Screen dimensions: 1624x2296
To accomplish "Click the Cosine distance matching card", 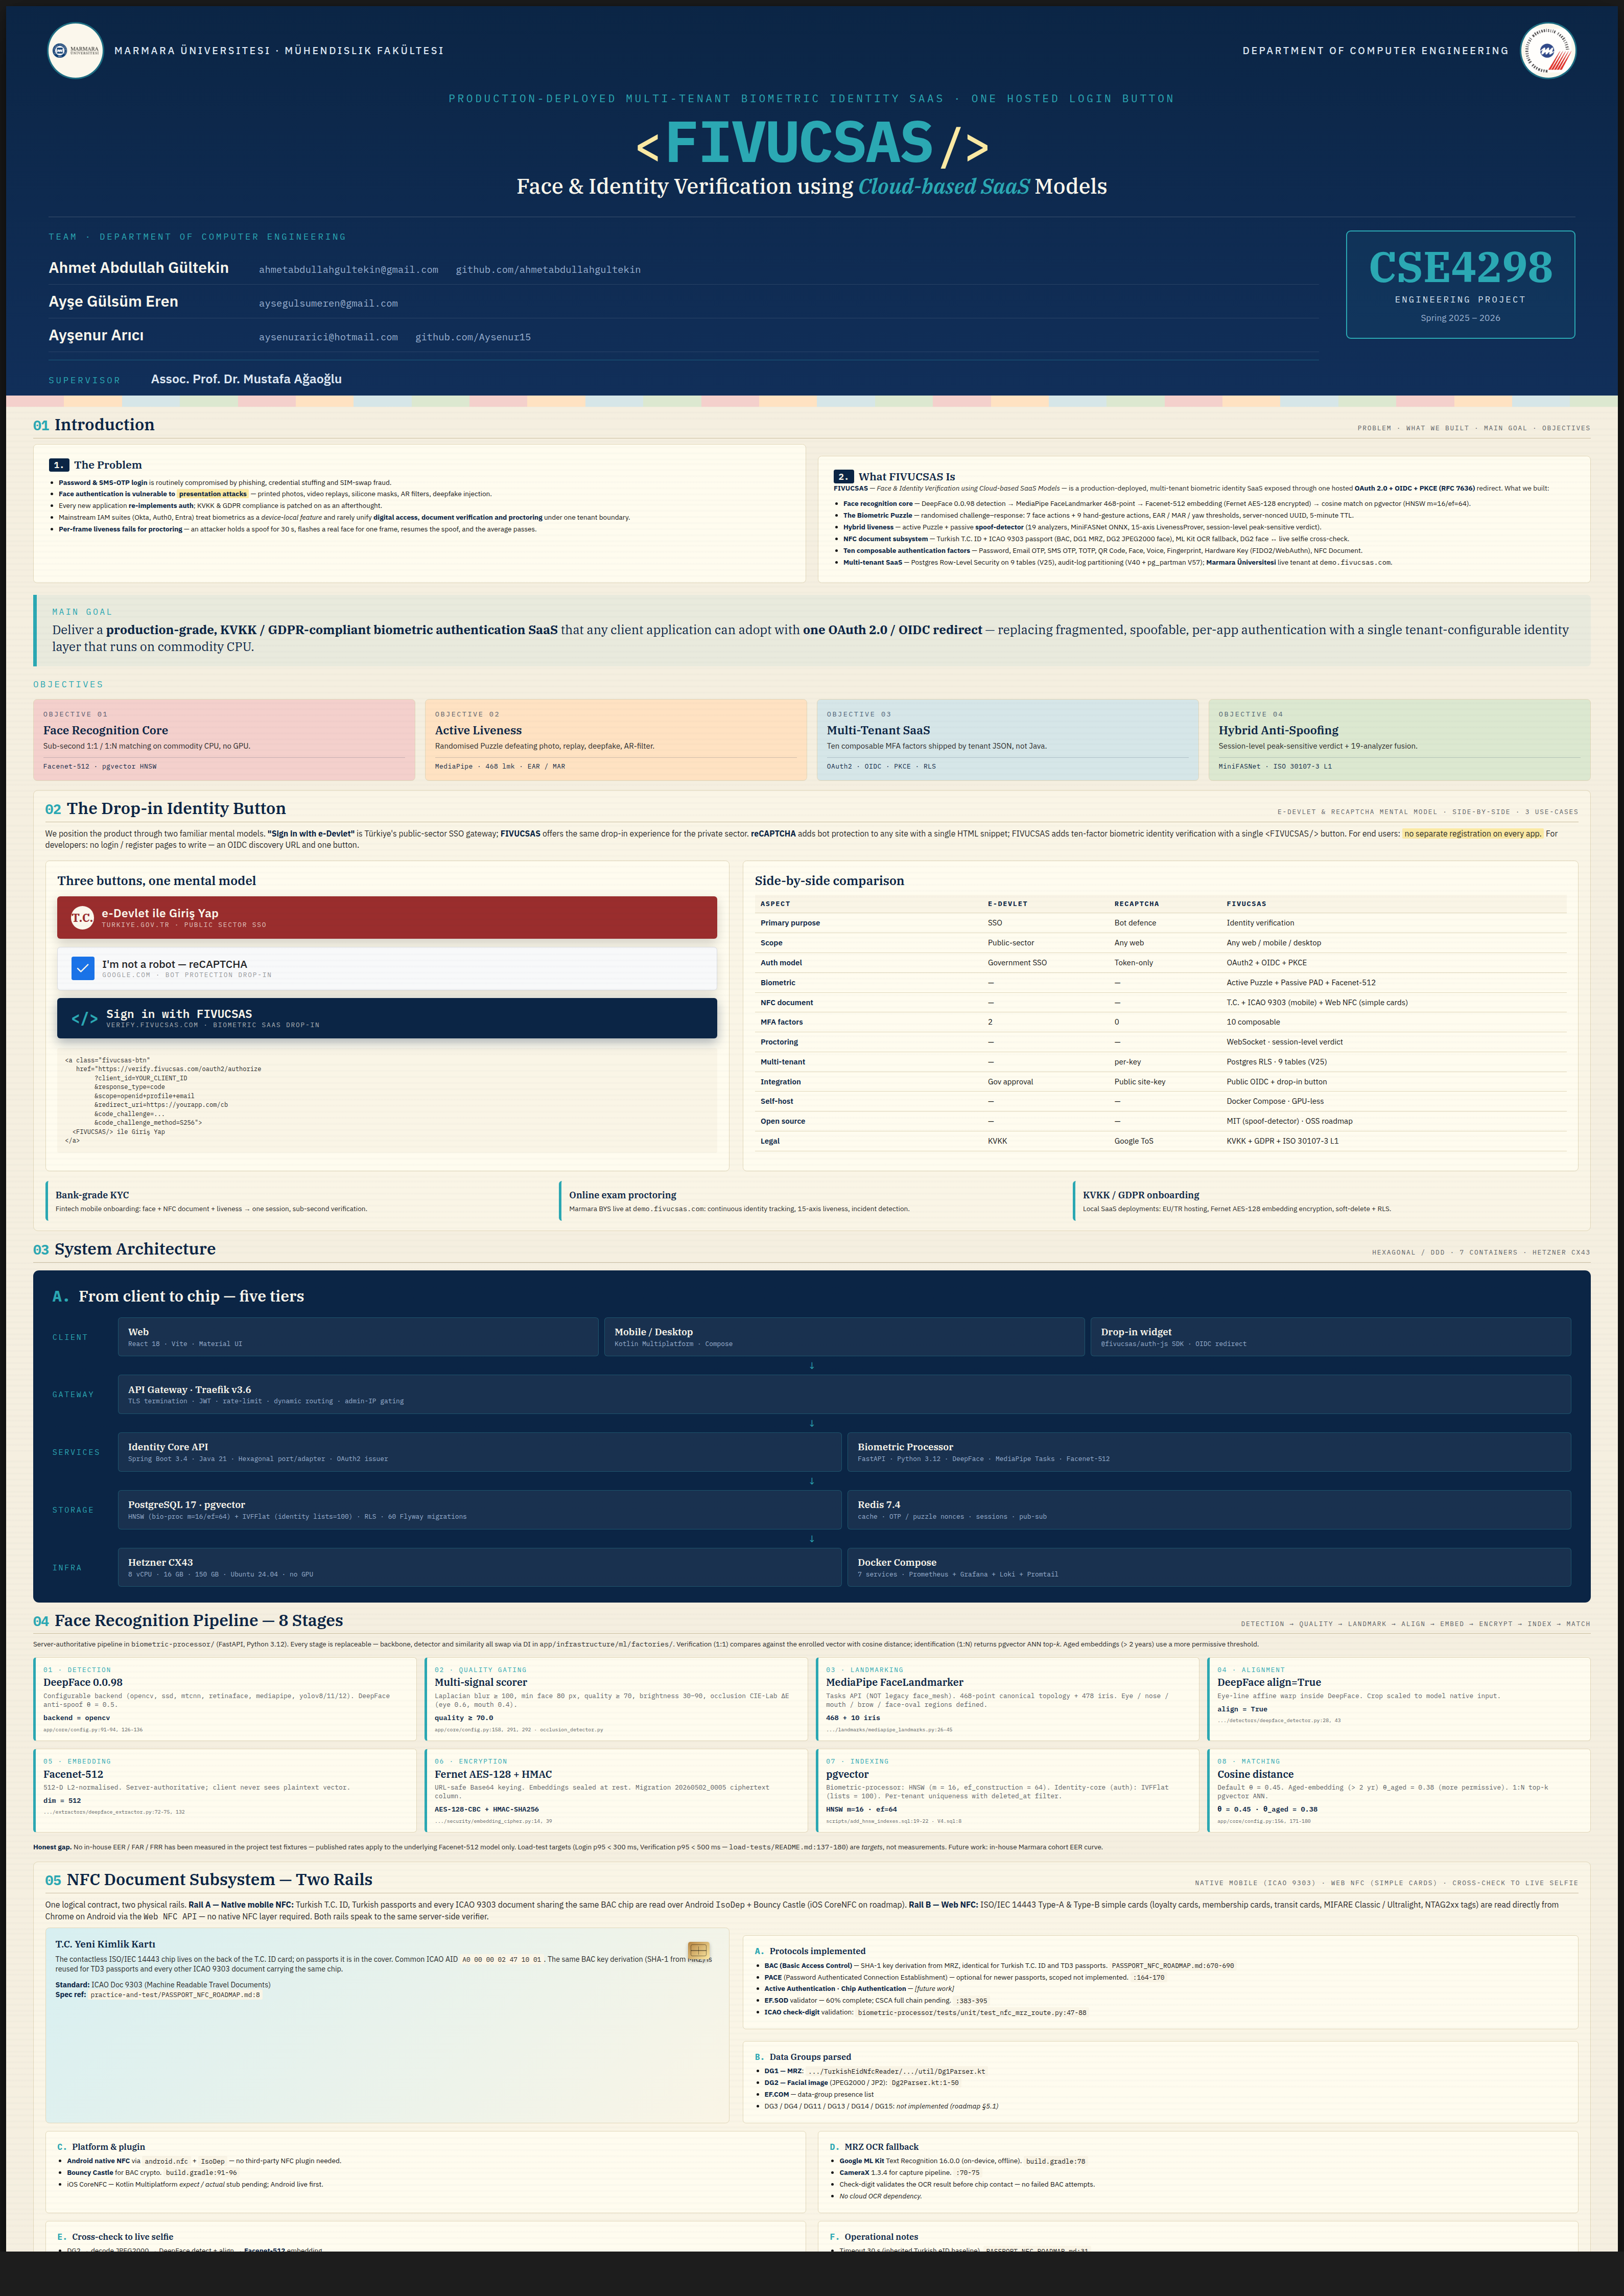I will (x=1399, y=1790).
